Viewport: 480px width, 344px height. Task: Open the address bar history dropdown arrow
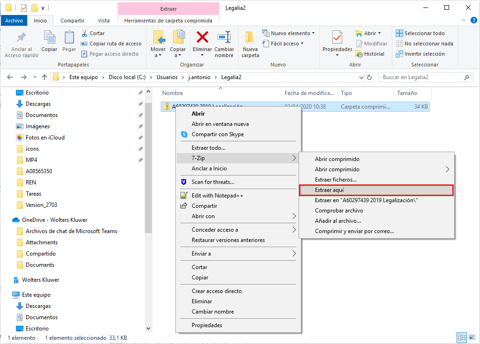tap(361, 78)
